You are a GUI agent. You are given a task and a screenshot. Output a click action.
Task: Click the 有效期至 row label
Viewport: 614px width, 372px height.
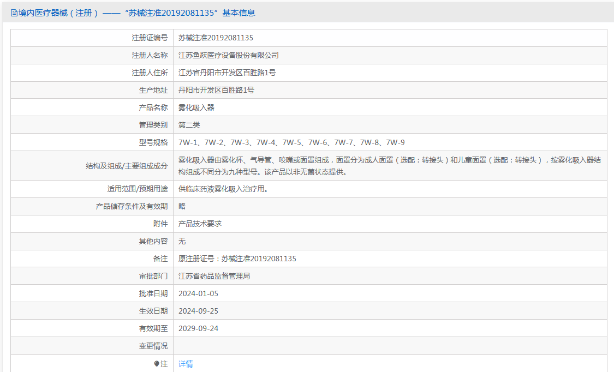click(153, 328)
